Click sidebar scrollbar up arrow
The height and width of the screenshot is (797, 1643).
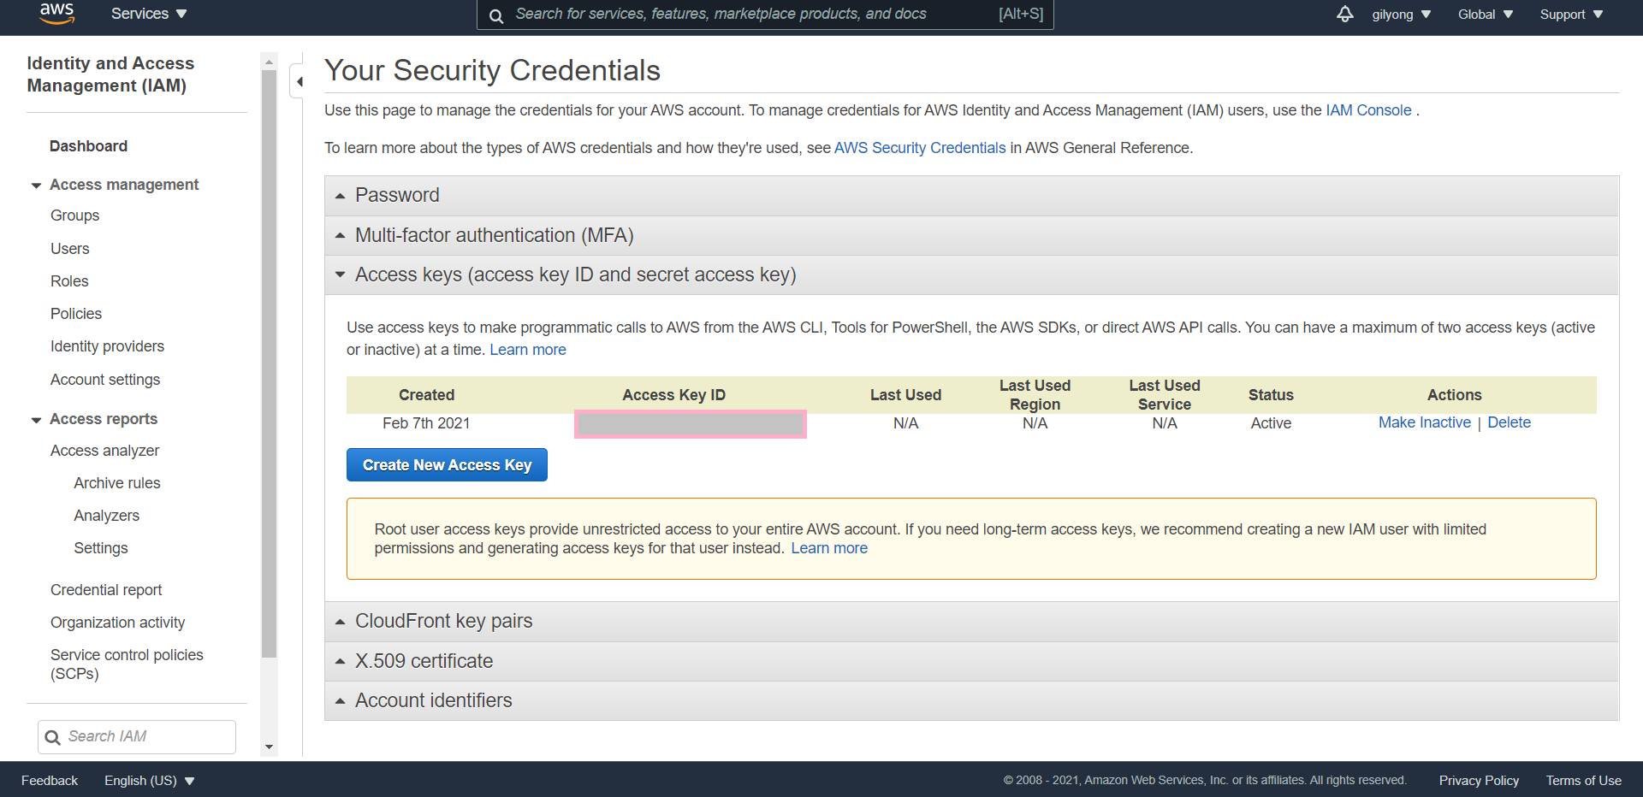click(x=270, y=62)
